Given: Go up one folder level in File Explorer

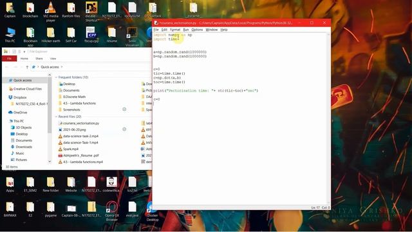Looking at the screenshot, I should point(27,67).
